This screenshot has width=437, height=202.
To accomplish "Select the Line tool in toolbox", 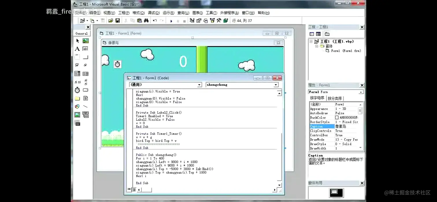I will point(86,106).
